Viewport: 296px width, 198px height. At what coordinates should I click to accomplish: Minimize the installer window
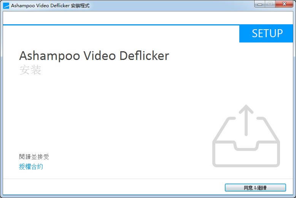pyautogui.click(x=260, y=4)
